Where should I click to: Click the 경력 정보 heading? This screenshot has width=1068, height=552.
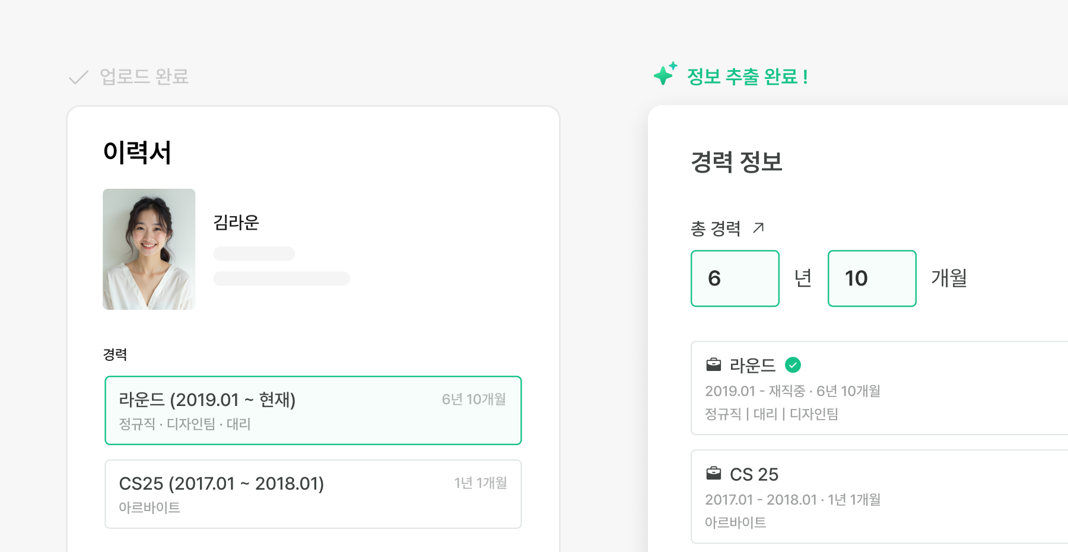(736, 162)
